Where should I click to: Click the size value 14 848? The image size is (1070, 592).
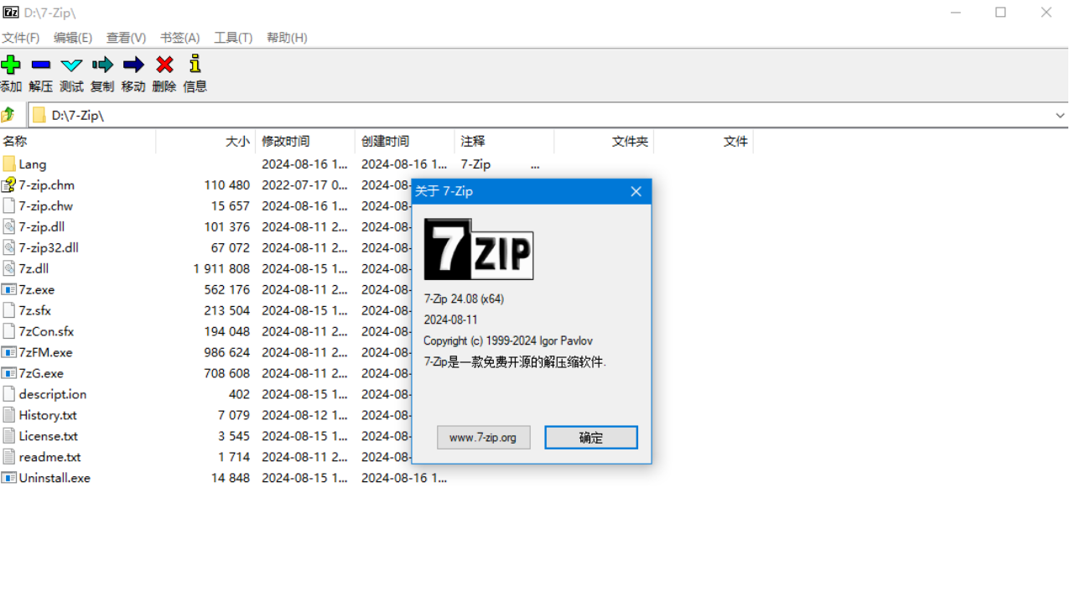point(231,478)
